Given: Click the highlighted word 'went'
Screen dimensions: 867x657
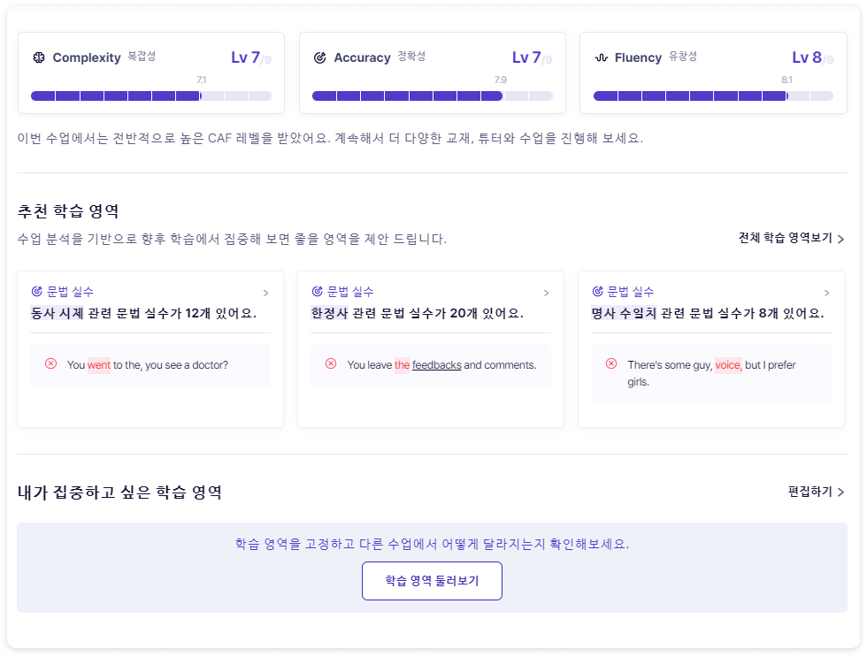Looking at the screenshot, I should pyautogui.click(x=99, y=365).
